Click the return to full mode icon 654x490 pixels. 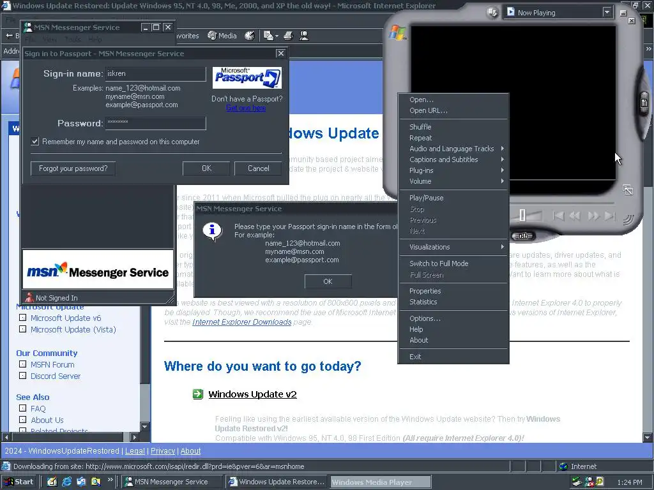628,189
